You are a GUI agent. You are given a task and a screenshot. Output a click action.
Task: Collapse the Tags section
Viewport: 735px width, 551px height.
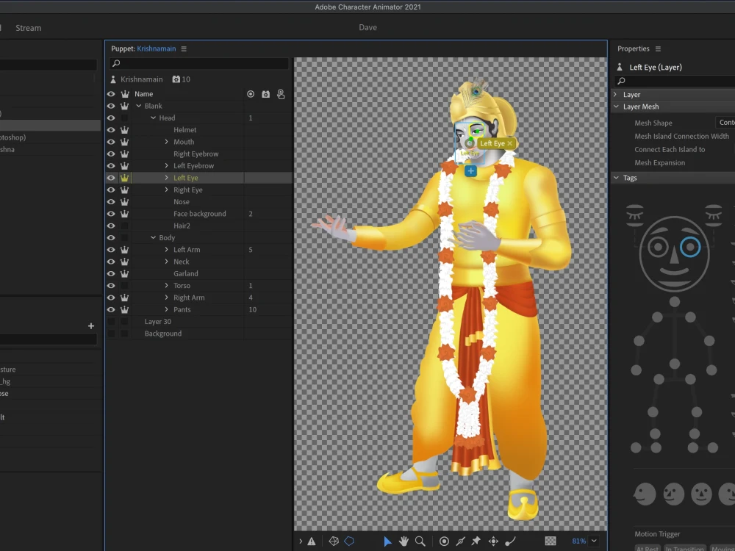pos(616,178)
